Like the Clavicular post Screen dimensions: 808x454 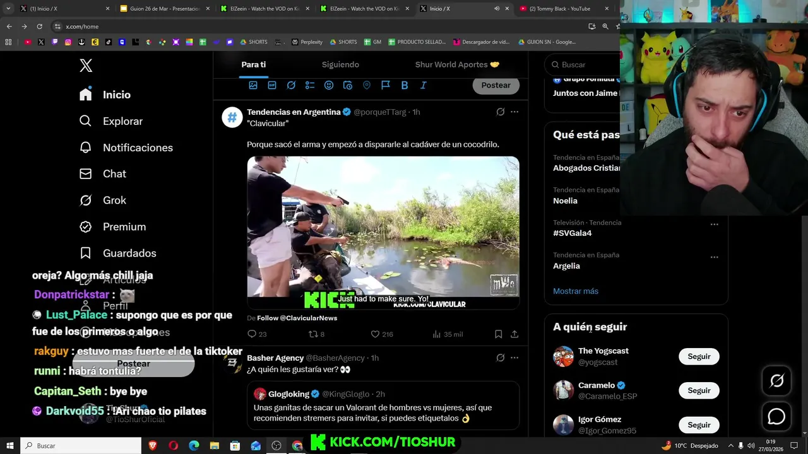pos(381,334)
